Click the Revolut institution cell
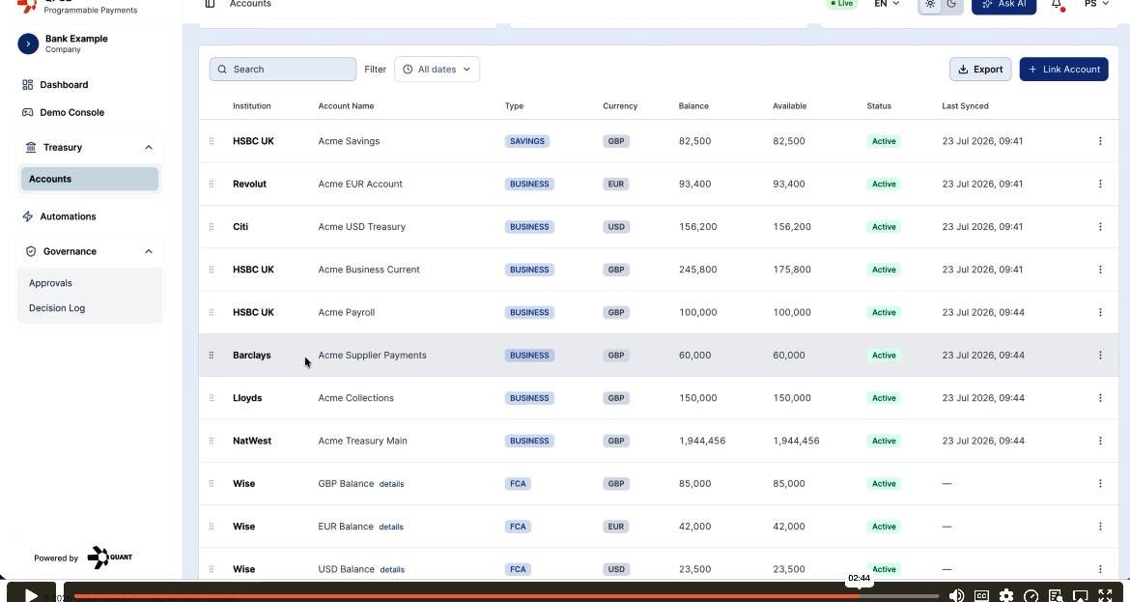 [x=249, y=184]
